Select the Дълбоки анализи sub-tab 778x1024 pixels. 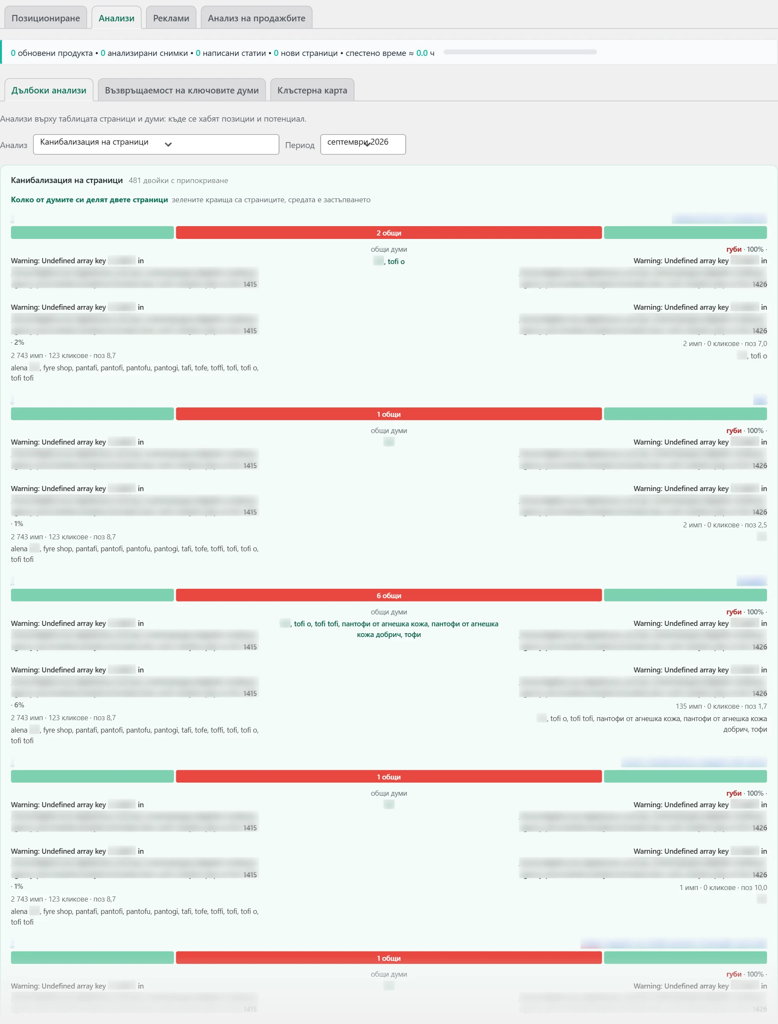[49, 90]
